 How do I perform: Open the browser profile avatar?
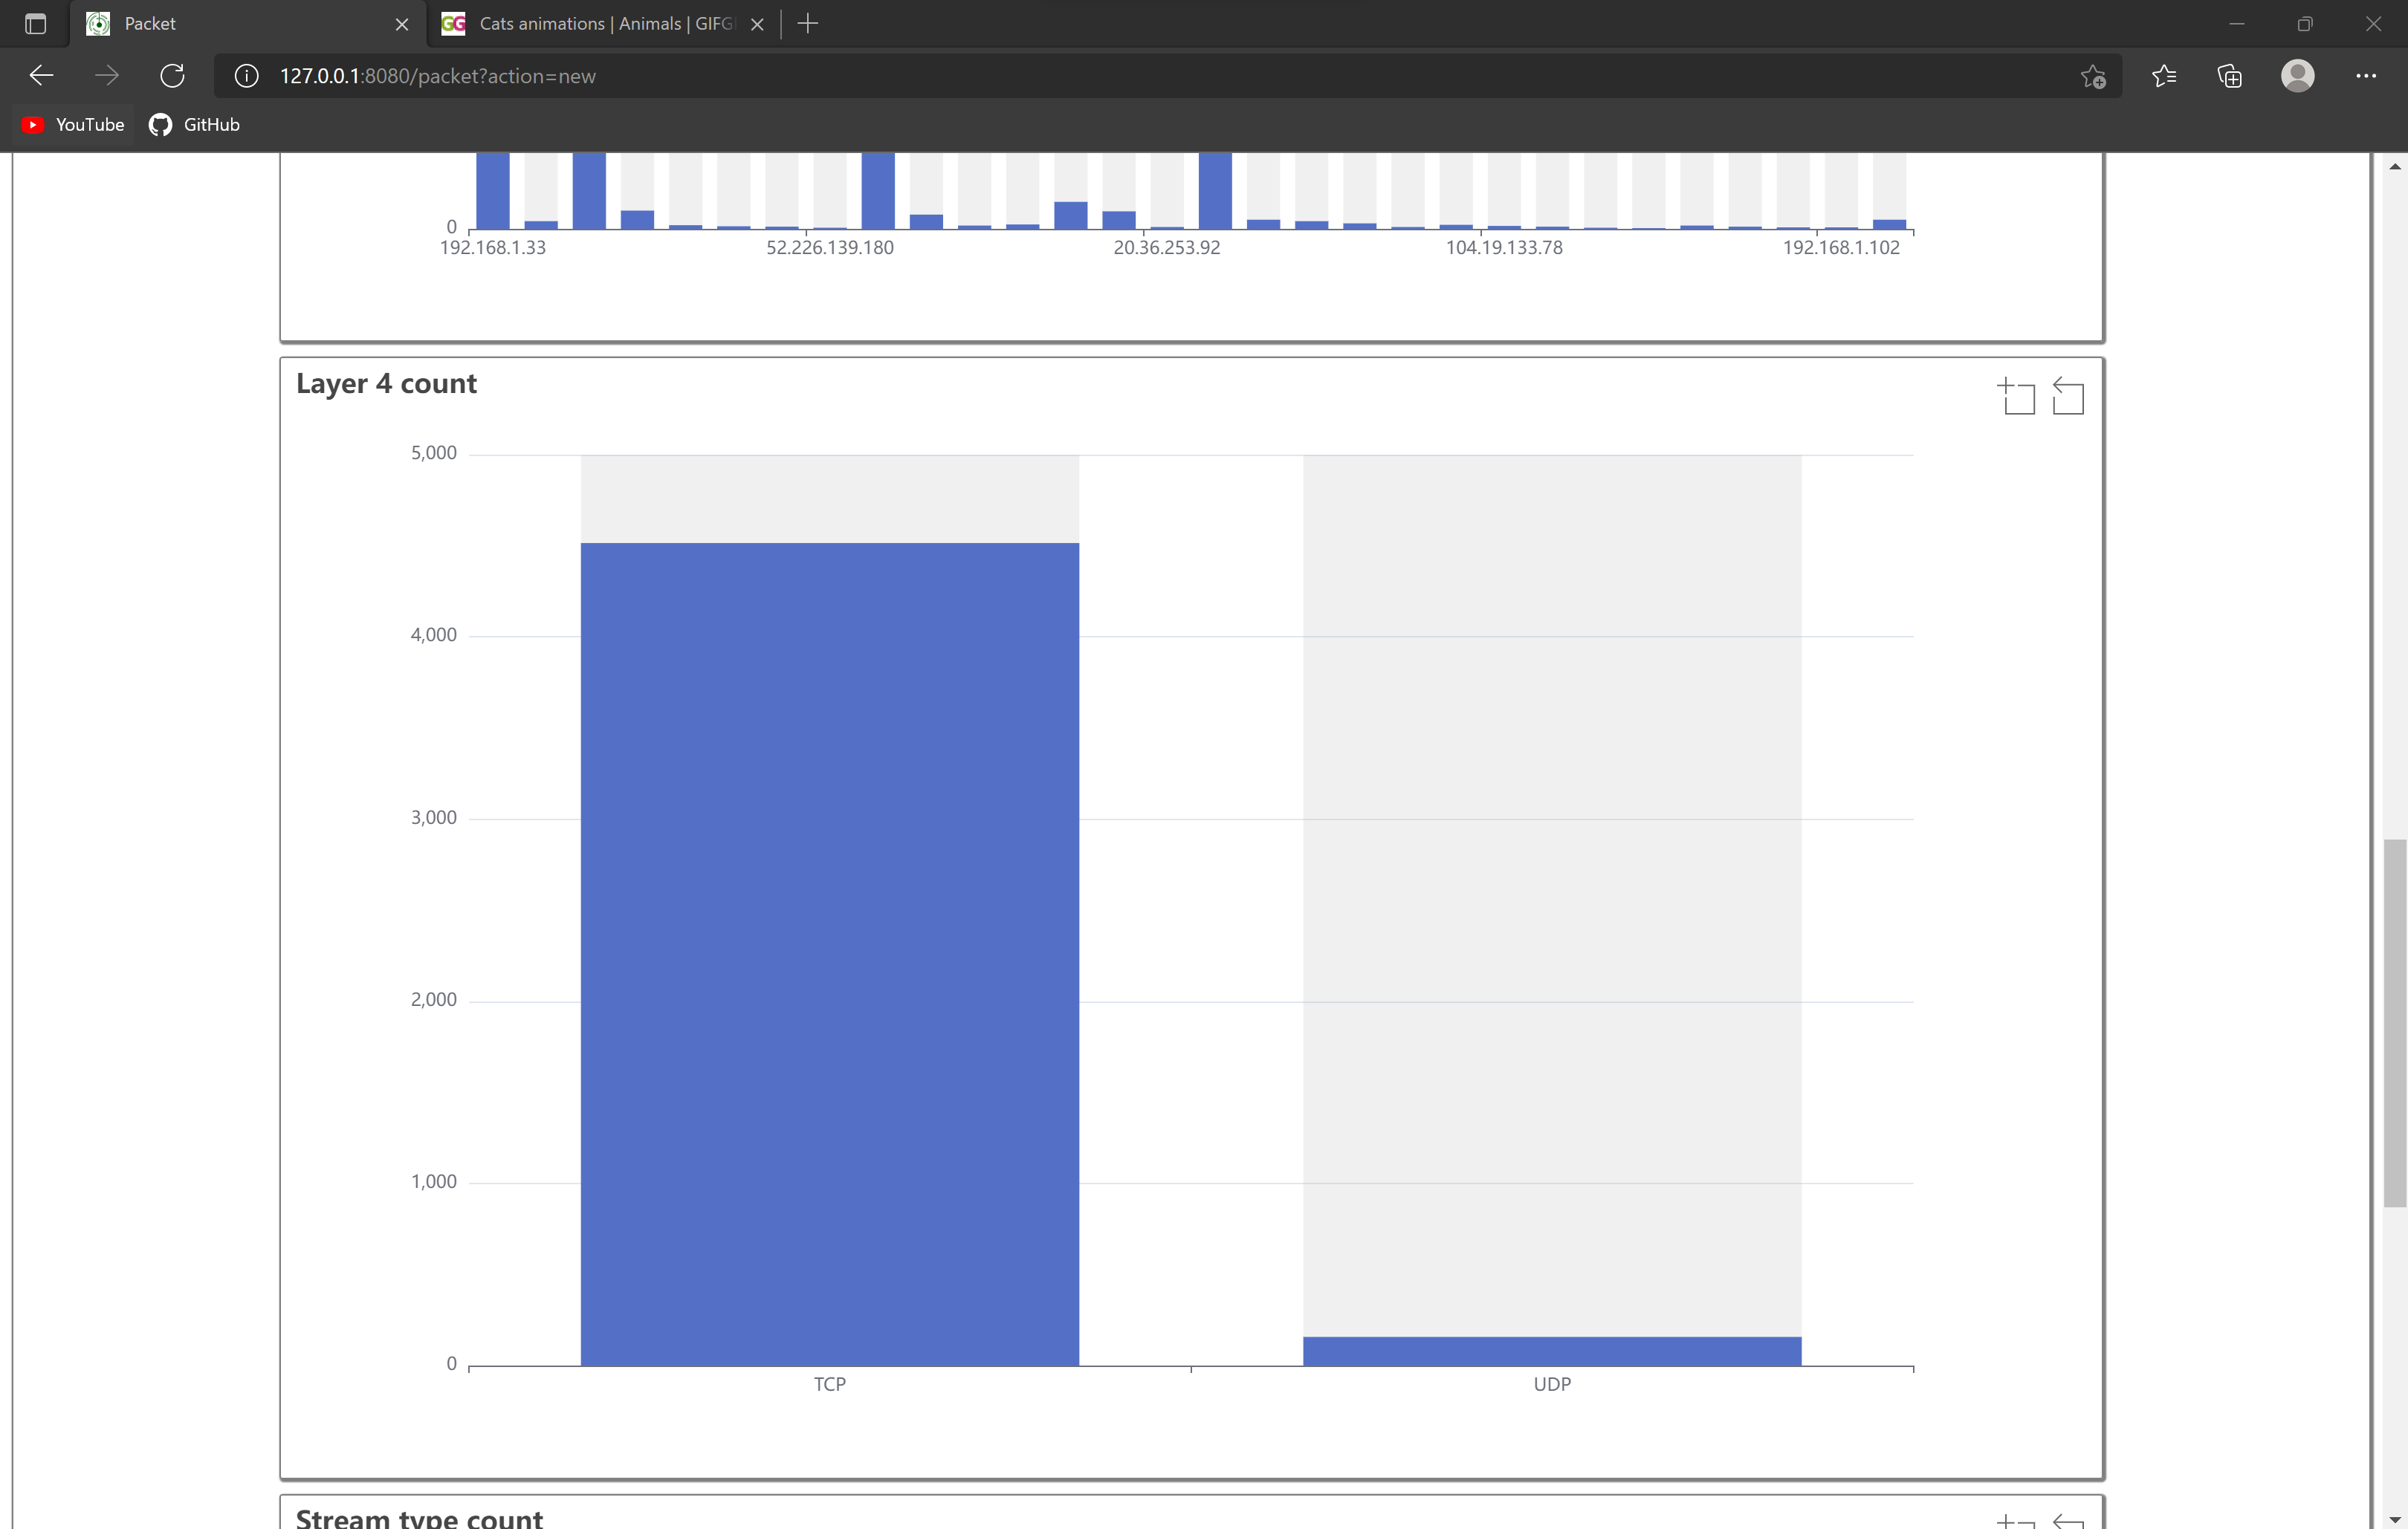coord(2297,76)
